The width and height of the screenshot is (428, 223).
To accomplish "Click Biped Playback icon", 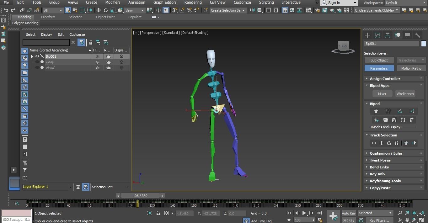I will (x=376, y=120).
